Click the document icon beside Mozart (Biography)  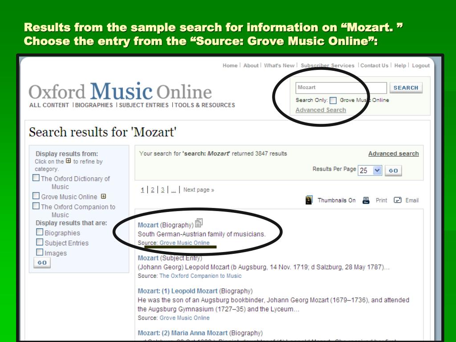point(199,223)
